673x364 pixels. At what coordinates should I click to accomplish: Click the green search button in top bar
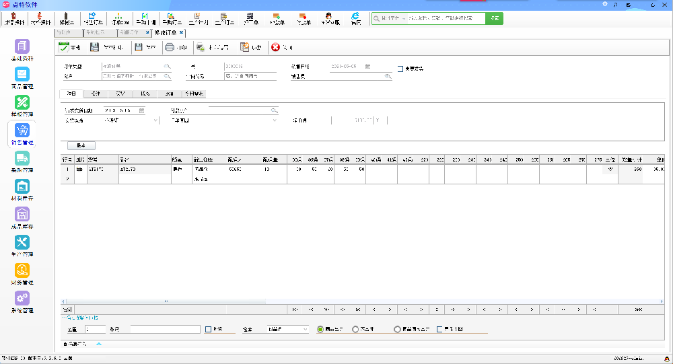coord(495,18)
